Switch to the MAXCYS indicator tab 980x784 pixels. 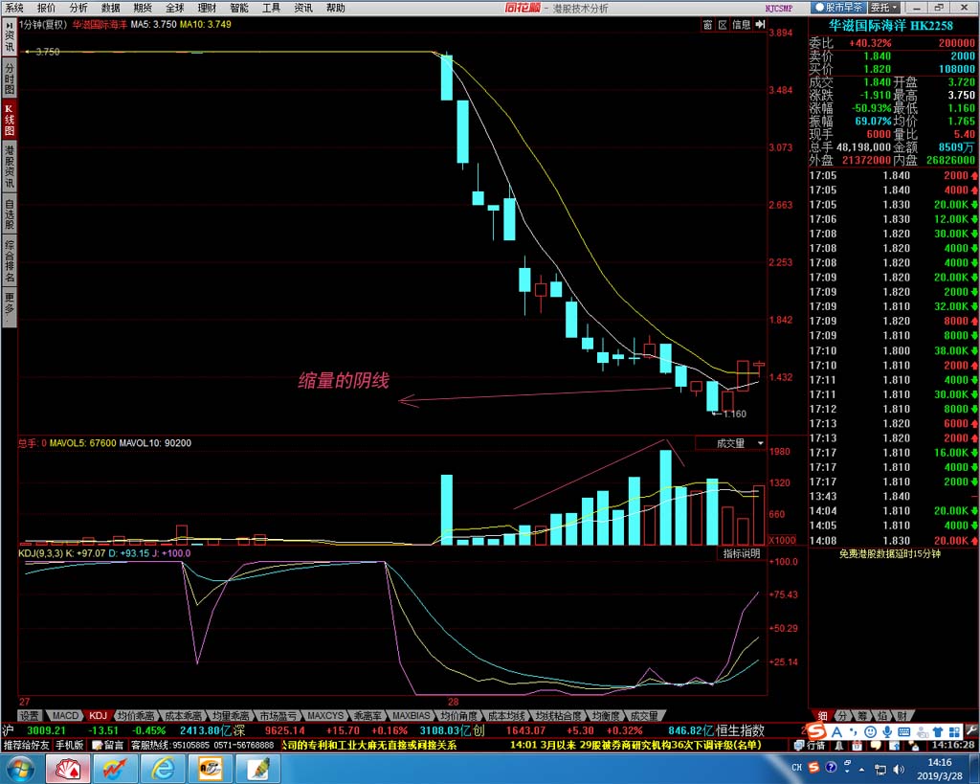point(325,715)
